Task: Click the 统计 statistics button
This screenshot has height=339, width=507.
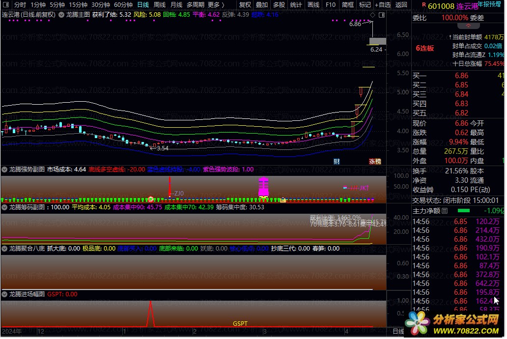Action: pyautogui.click(x=296, y=4)
